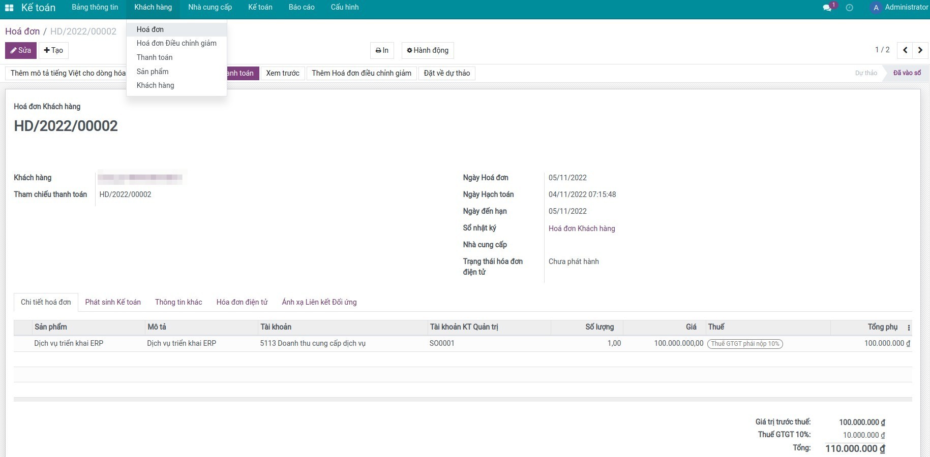Open column options kebab icon in table
The width and height of the screenshot is (930, 457).
pos(909,328)
